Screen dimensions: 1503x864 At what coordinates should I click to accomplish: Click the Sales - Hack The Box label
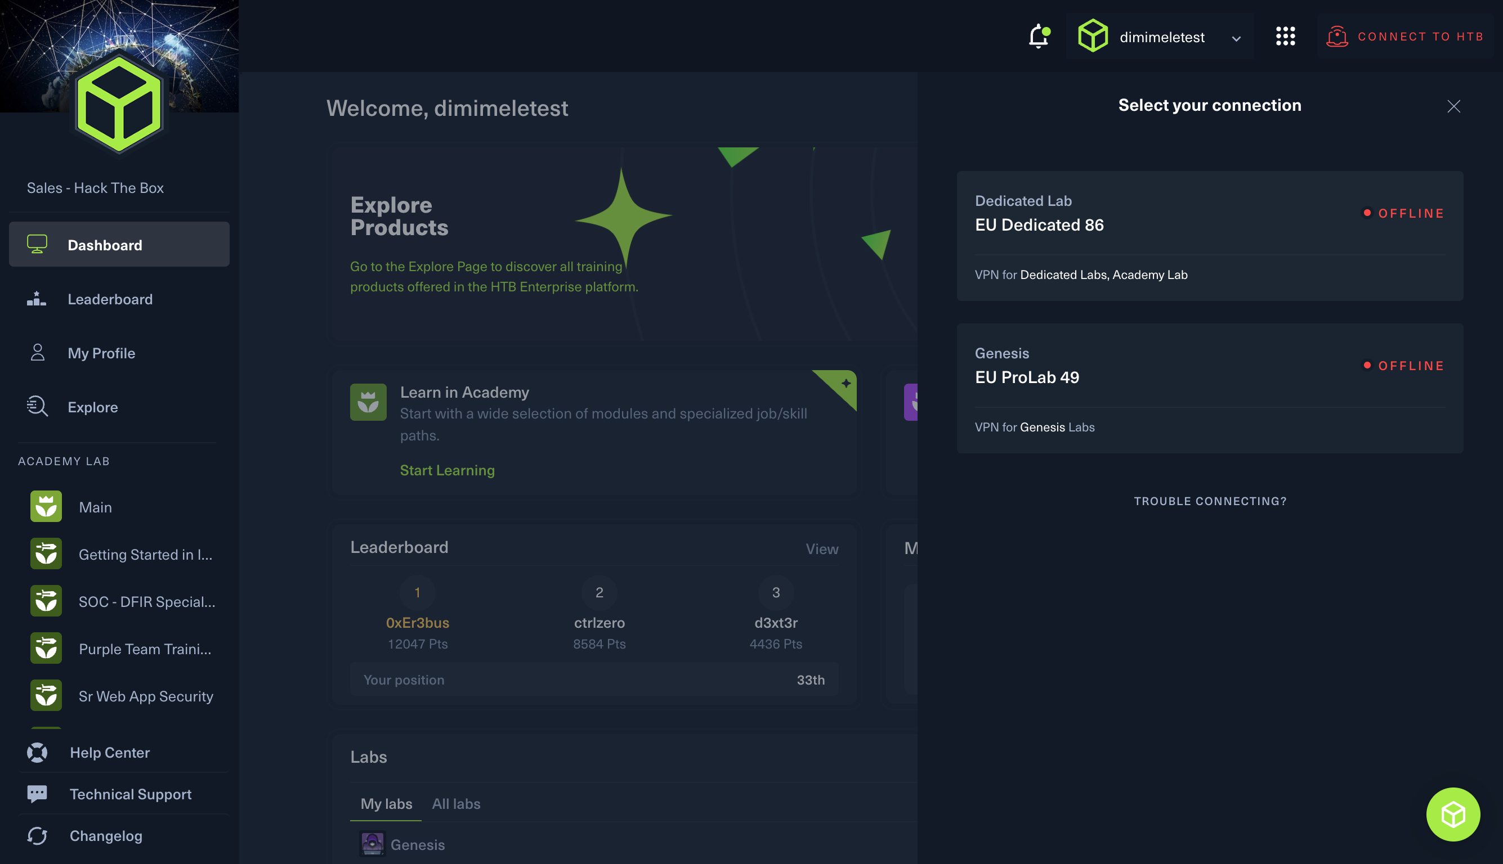coord(95,187)
